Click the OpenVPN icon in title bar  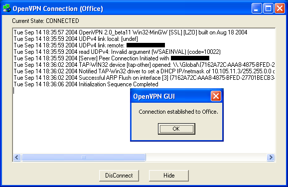7,8
